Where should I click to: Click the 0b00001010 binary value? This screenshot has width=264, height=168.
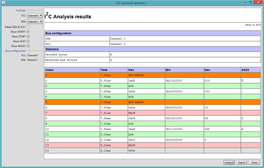174,107
